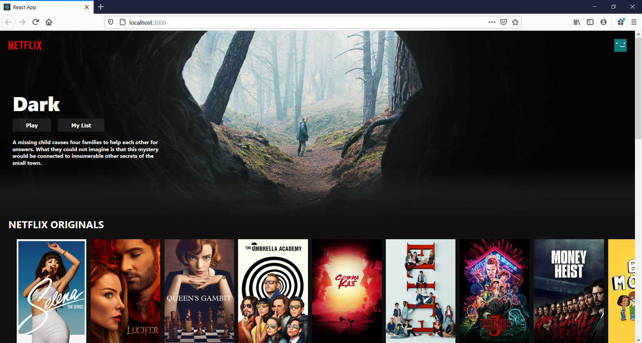Minimize the browser window

[594, 7]
